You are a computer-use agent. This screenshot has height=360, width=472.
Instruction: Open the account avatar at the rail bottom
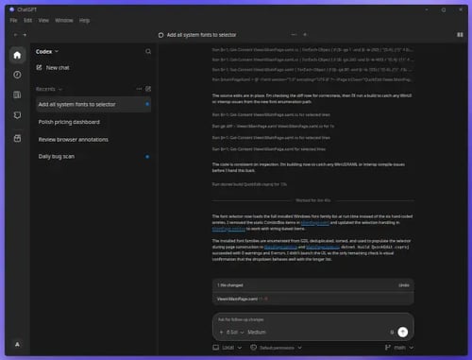17,344
